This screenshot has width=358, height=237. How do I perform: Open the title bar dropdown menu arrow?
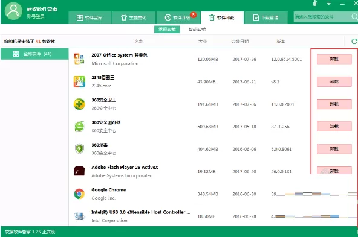click(x=328, y=4)
